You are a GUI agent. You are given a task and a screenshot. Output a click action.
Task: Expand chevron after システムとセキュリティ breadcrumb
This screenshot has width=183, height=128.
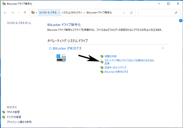coord(84,12)
